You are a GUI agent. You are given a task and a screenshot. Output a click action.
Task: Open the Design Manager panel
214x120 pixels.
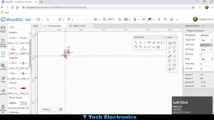coord(3,43)
